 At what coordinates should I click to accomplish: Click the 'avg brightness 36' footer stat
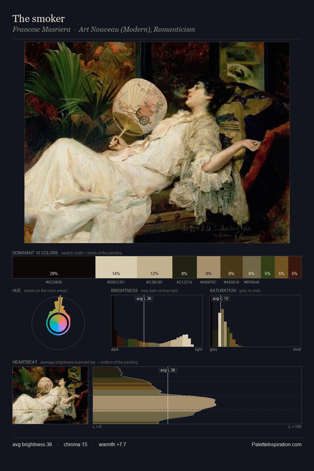[32, 444]
